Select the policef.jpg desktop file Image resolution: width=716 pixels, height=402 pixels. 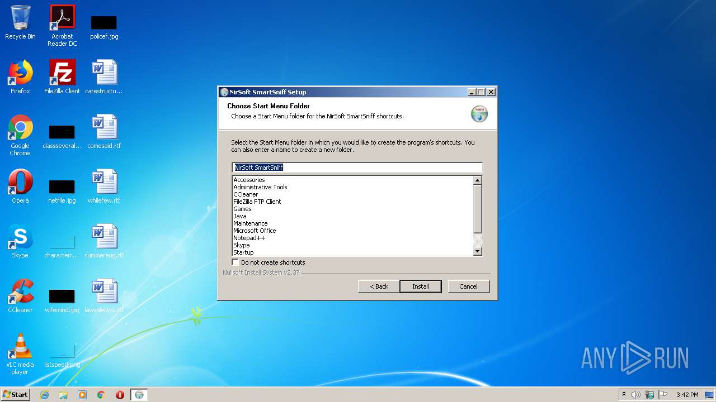[x=104, y=27]
